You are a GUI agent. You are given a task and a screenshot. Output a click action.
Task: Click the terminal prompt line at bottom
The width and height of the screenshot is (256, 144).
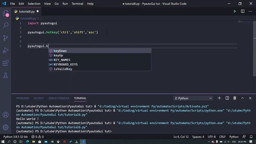(64, 131)
